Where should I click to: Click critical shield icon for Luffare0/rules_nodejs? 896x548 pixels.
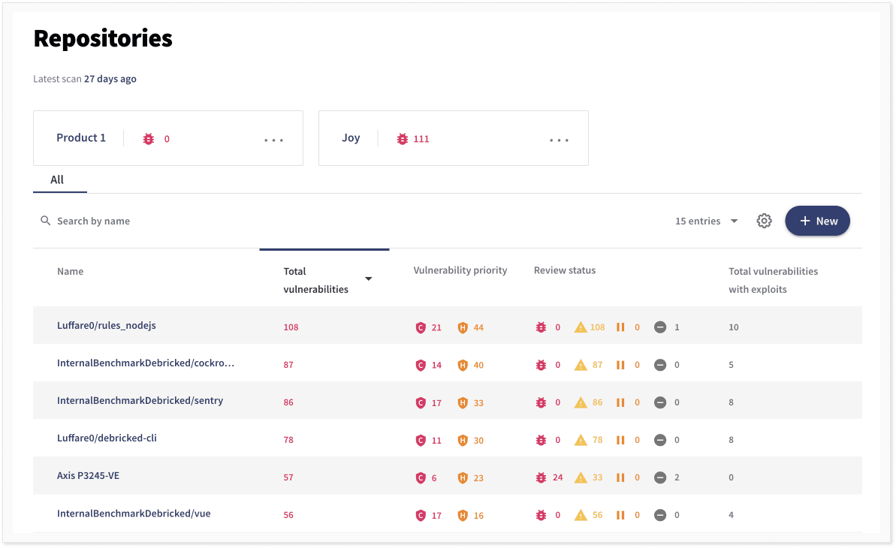[421, 327]
